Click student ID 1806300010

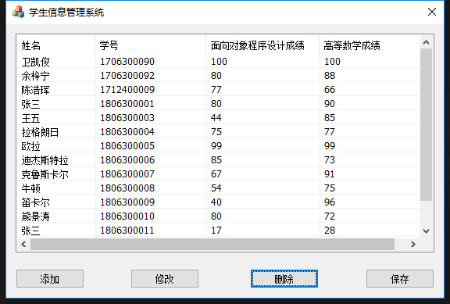[127, 216]
